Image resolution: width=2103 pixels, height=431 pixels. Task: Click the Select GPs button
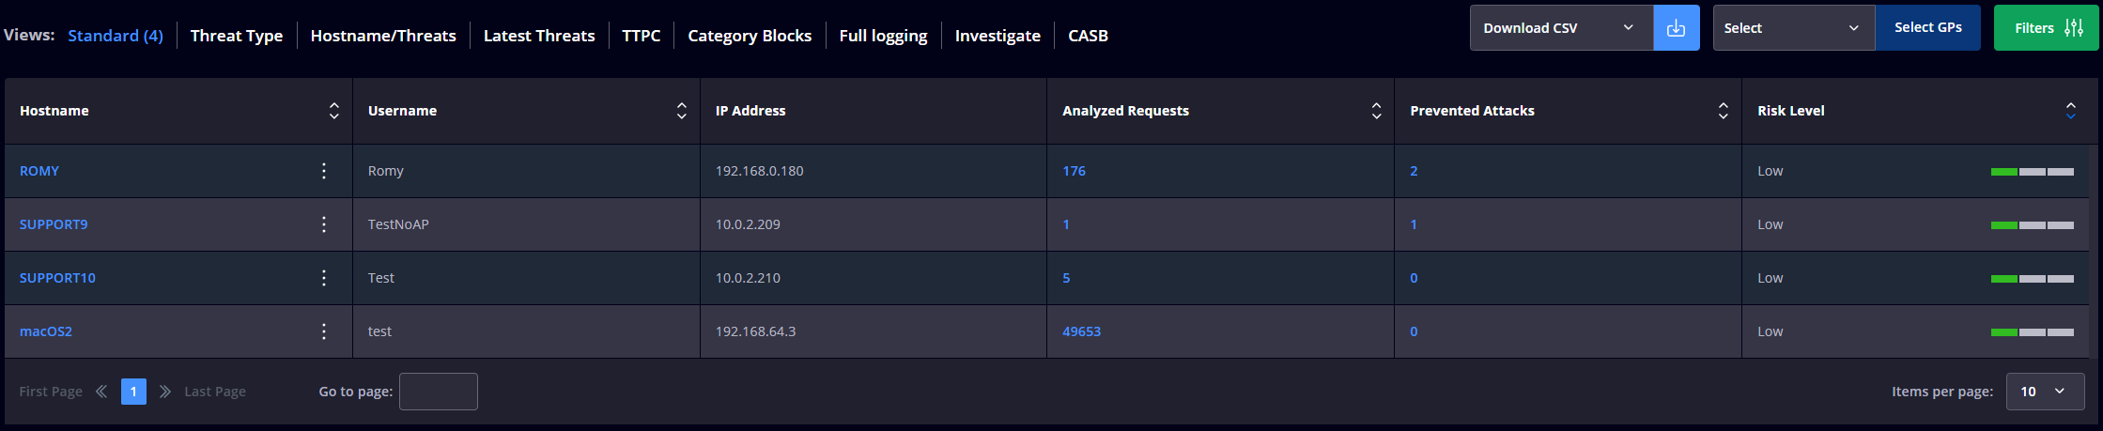tap(1928, 28)
